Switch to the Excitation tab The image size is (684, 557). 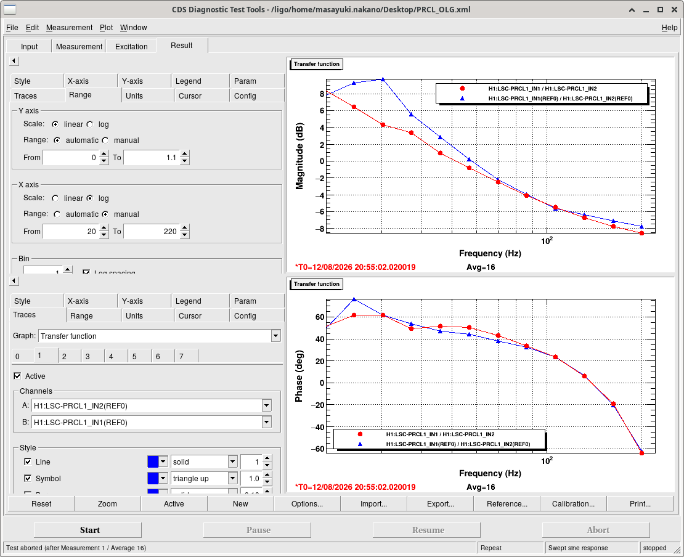point(131,46)
